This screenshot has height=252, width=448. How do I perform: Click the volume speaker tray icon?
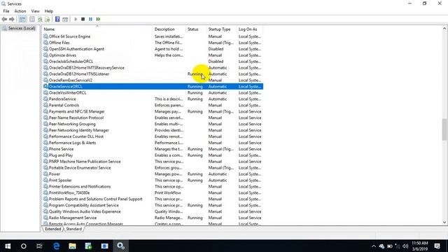(405, 246)
